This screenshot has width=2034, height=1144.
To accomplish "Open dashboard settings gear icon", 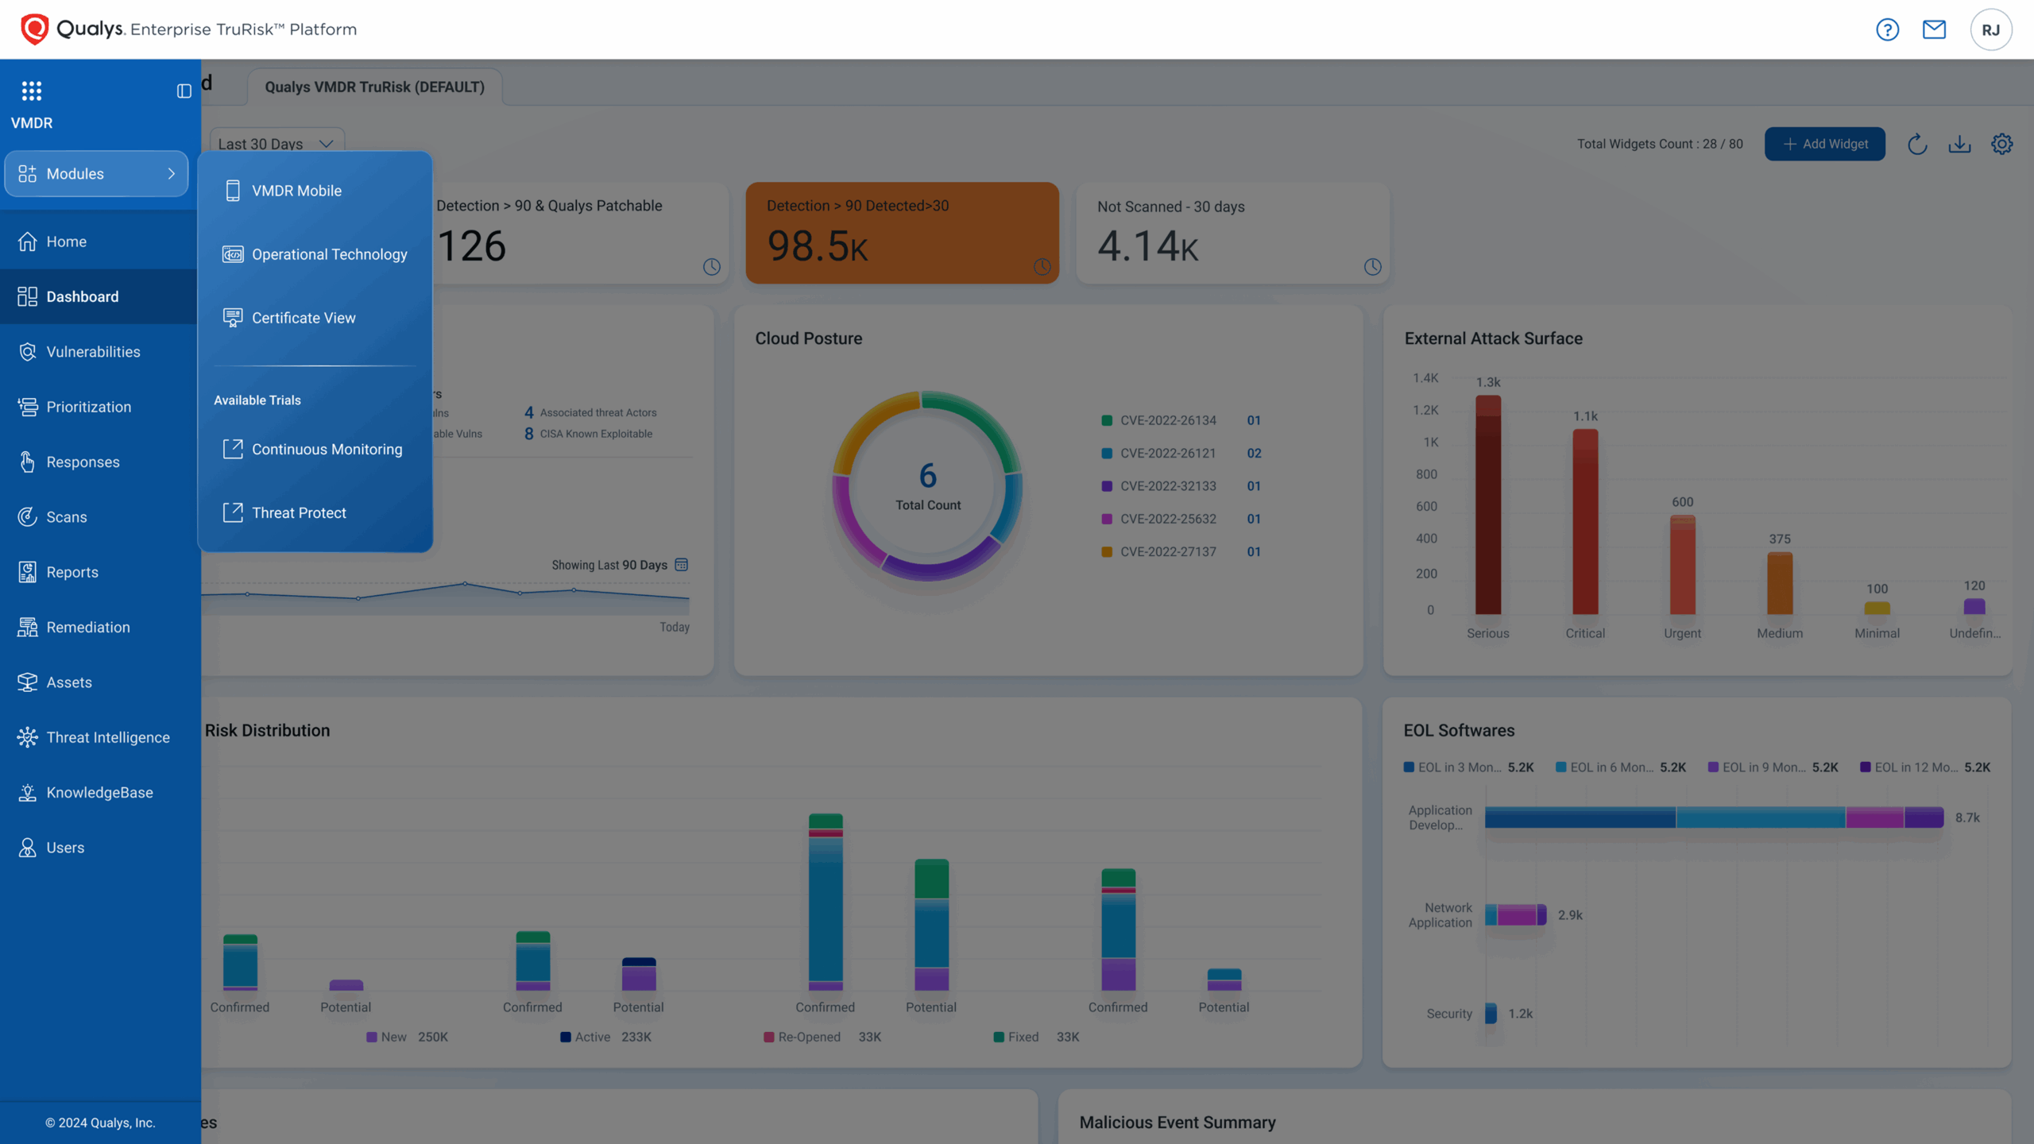I will tap(2001, 144).
